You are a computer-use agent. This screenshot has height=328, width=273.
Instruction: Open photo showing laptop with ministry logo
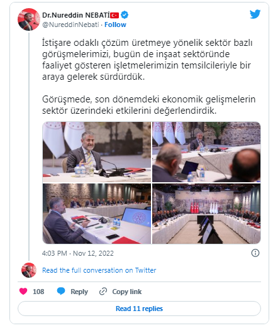tap(97, 214)
